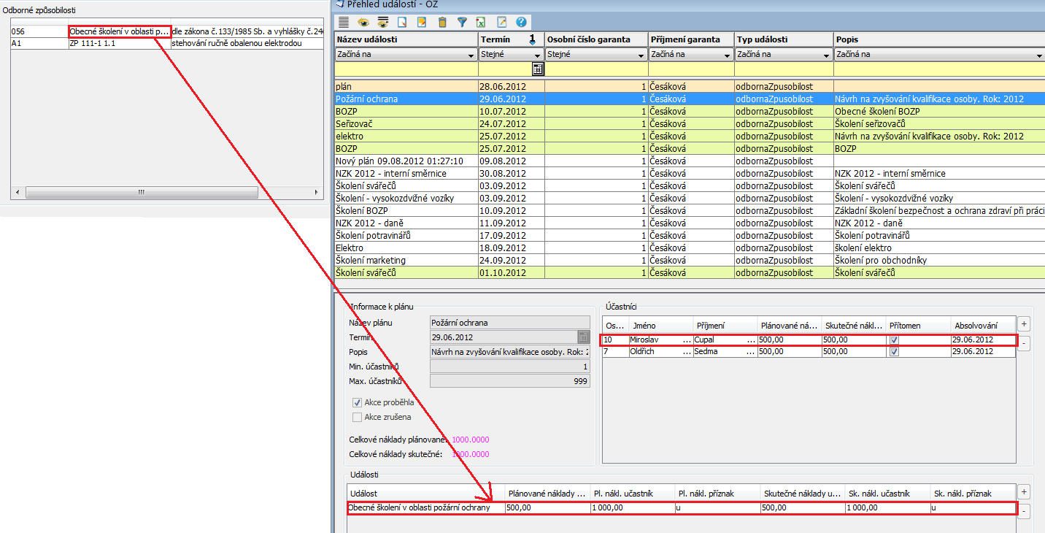
Task: Click the eye view icon in toolbar
Action: click(363, 23)
